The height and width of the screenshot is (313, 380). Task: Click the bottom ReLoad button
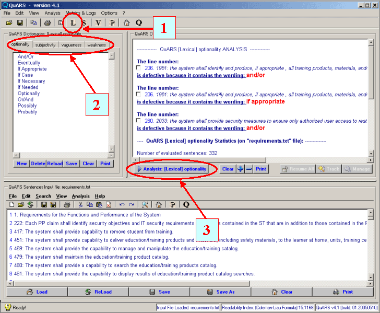click(x=98, y=292)
